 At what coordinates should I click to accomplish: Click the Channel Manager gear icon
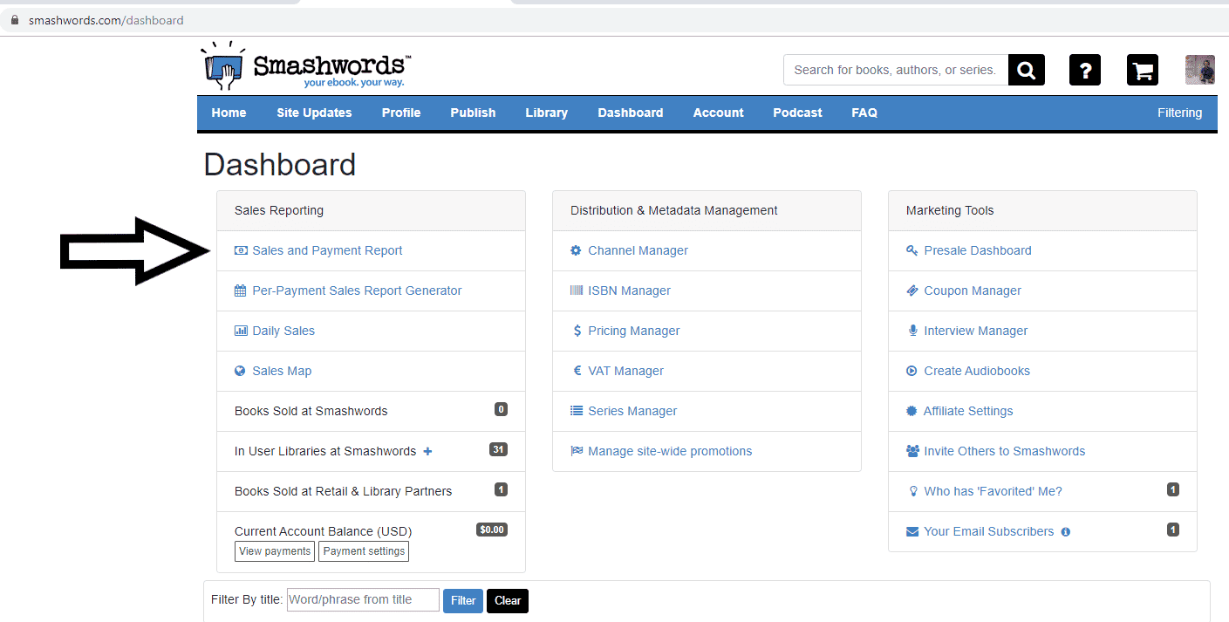(576, 250)
